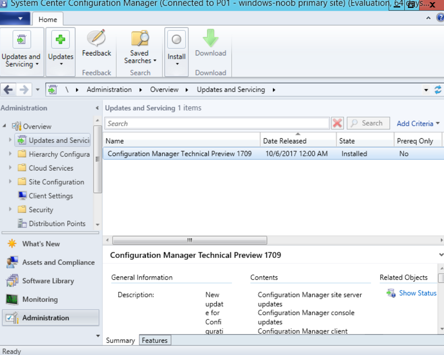Click the Install ribbon icon
This screenshot has width=444, height=355.
pyautogui.click(x=176, y=39)
